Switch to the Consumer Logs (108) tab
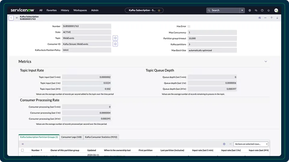The image size is (289, 162). point(71,137)
